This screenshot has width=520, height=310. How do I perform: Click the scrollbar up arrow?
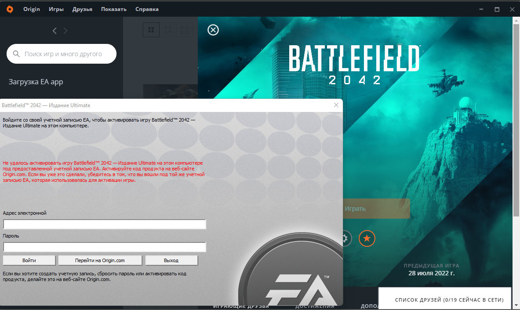pyautogui.click(x=516, y=21)
